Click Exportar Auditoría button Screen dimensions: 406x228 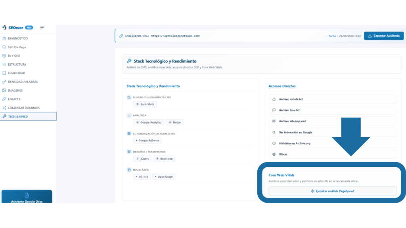pos(384,36)
